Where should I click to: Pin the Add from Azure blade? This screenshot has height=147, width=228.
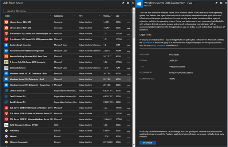click(123, 3)
